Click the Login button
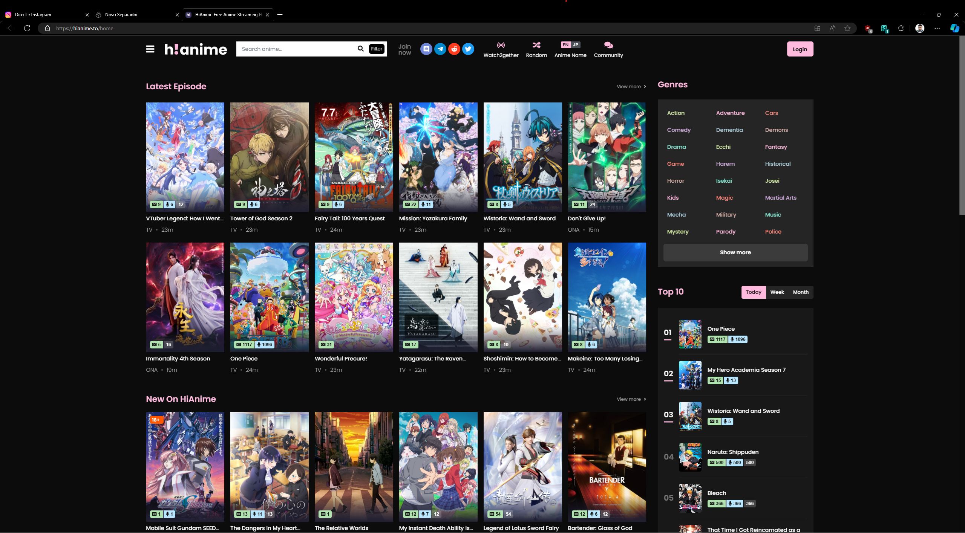This screenshot has width=965, height=533. (x=800, y=49)
